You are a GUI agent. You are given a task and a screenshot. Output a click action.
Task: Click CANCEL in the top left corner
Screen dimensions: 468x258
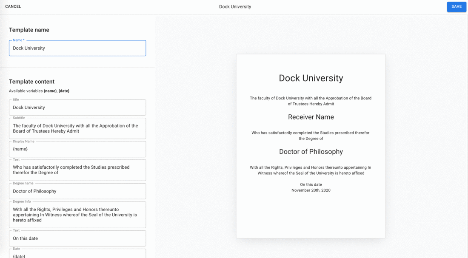[x=13, y=6]
